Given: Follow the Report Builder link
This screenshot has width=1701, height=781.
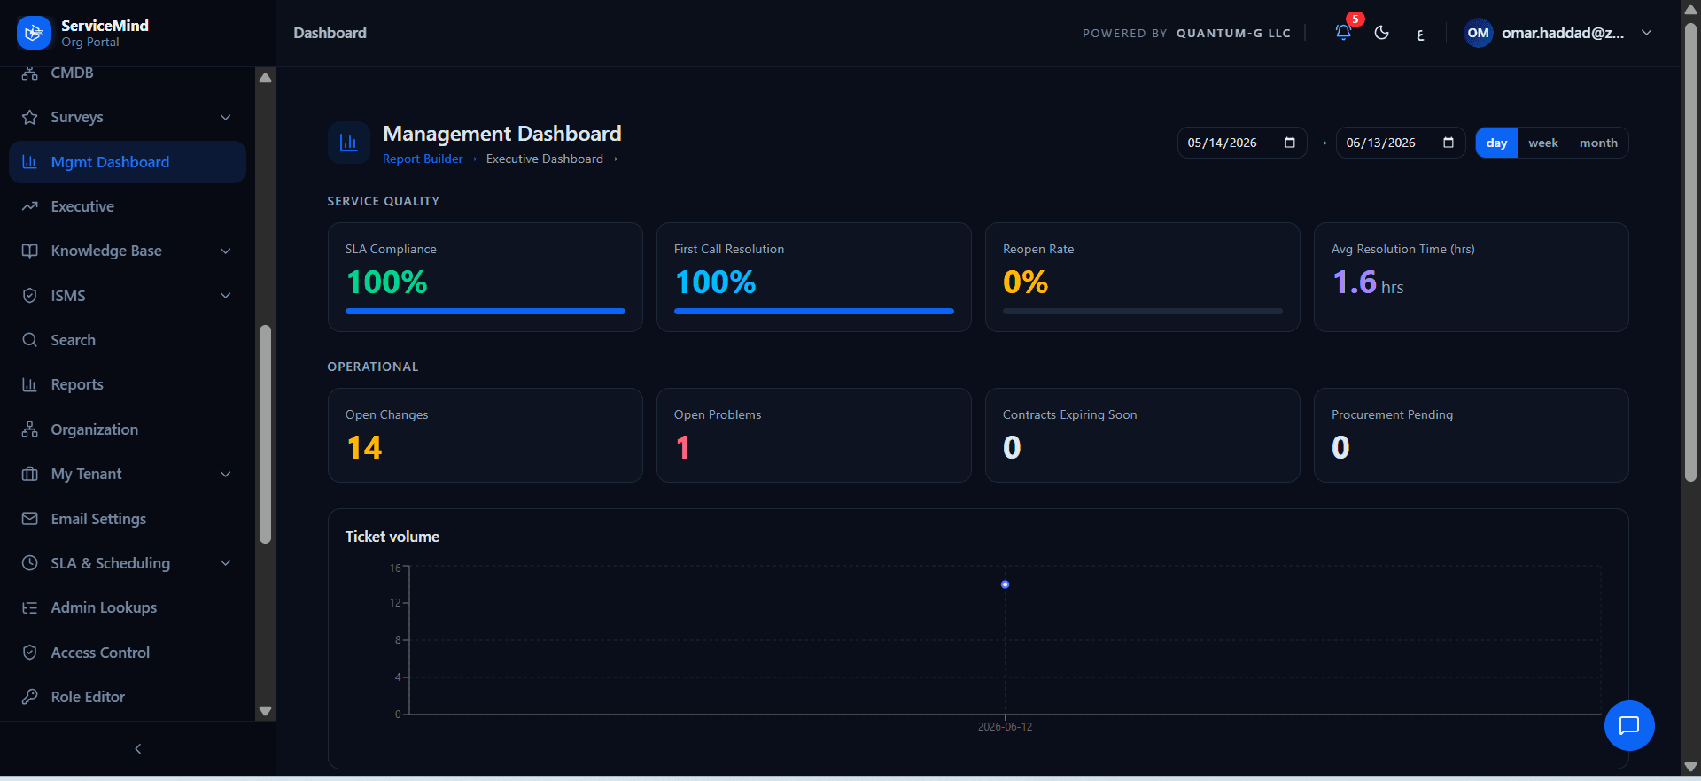Looking at the screenshot, I should 430,159.
